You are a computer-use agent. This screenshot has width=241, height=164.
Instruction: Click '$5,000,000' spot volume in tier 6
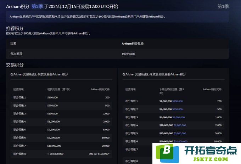[x=54, y=138]
